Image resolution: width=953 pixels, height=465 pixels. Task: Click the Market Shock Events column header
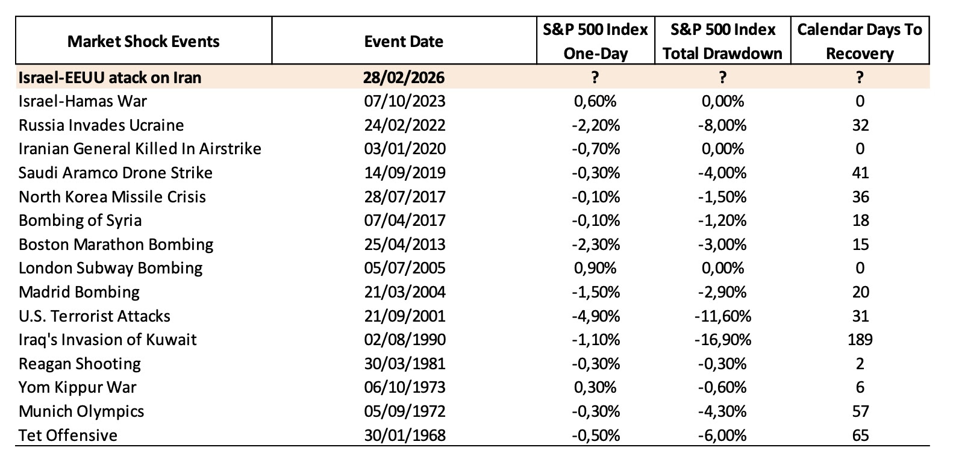(143, 41)
